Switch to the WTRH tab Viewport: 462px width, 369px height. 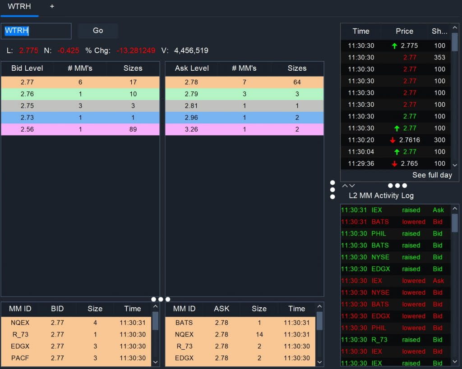click(x=19, y=6)
